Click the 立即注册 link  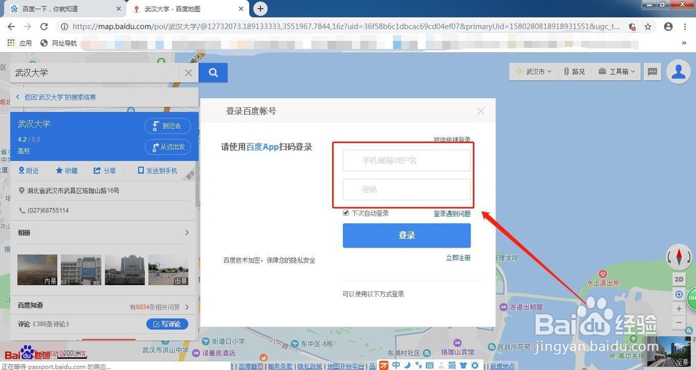458,258
